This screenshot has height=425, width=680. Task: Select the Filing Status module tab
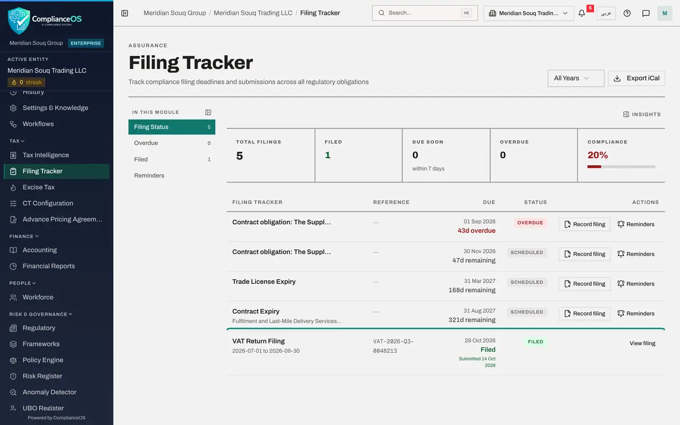tap(172, 127)
